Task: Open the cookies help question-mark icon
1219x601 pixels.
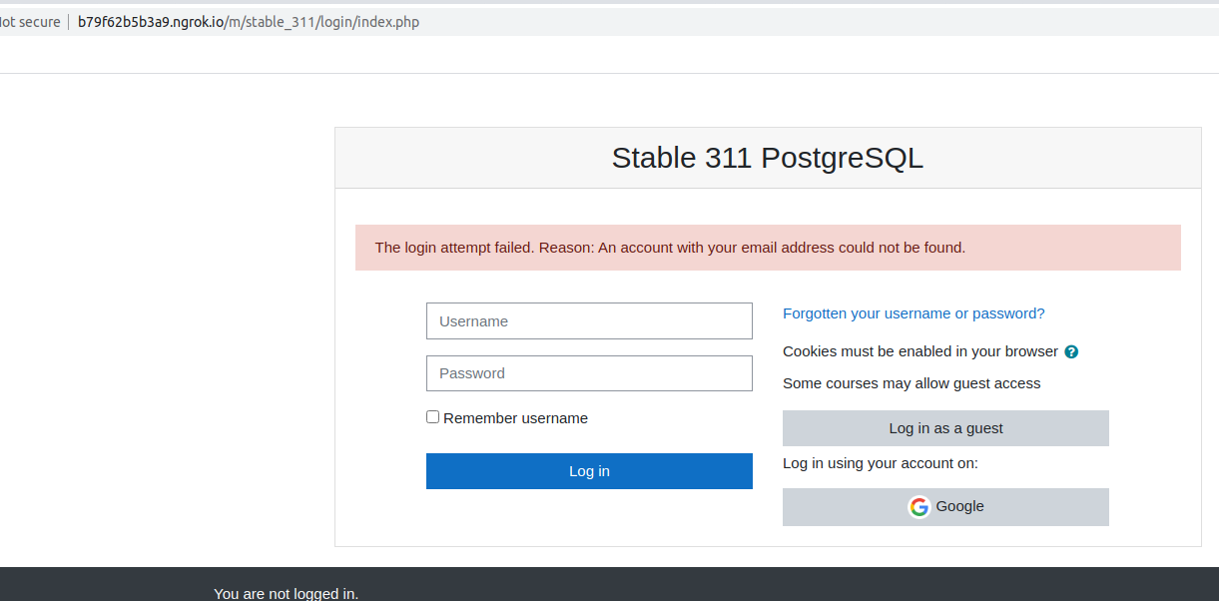Action: click(x=1071, y=352)
